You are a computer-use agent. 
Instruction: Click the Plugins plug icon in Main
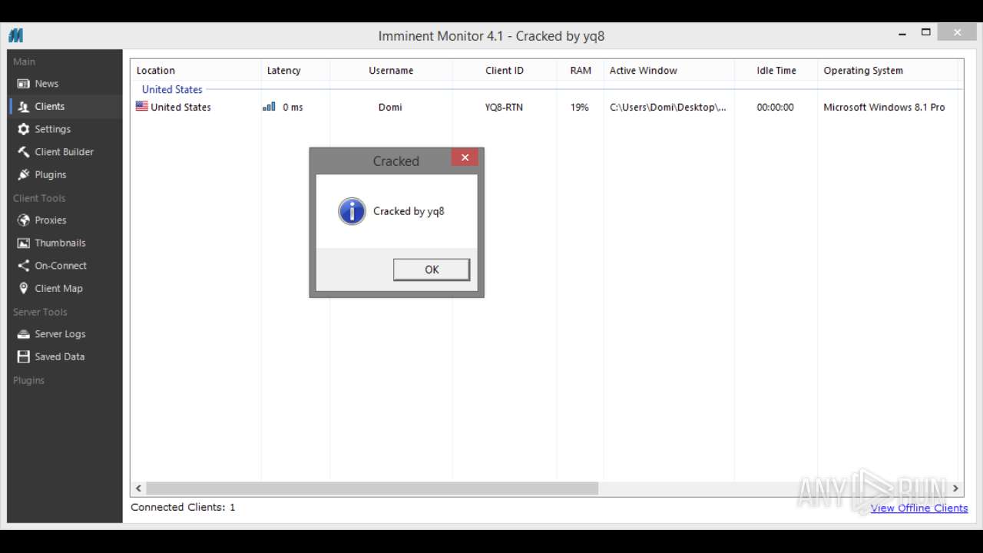23,174
